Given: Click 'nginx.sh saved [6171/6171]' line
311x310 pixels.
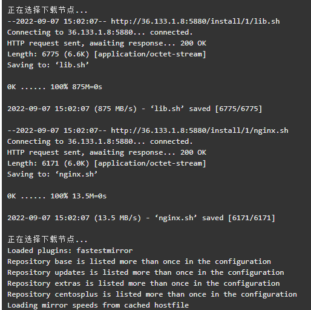Looking at the screenshot, I should [x=141, y=218].
